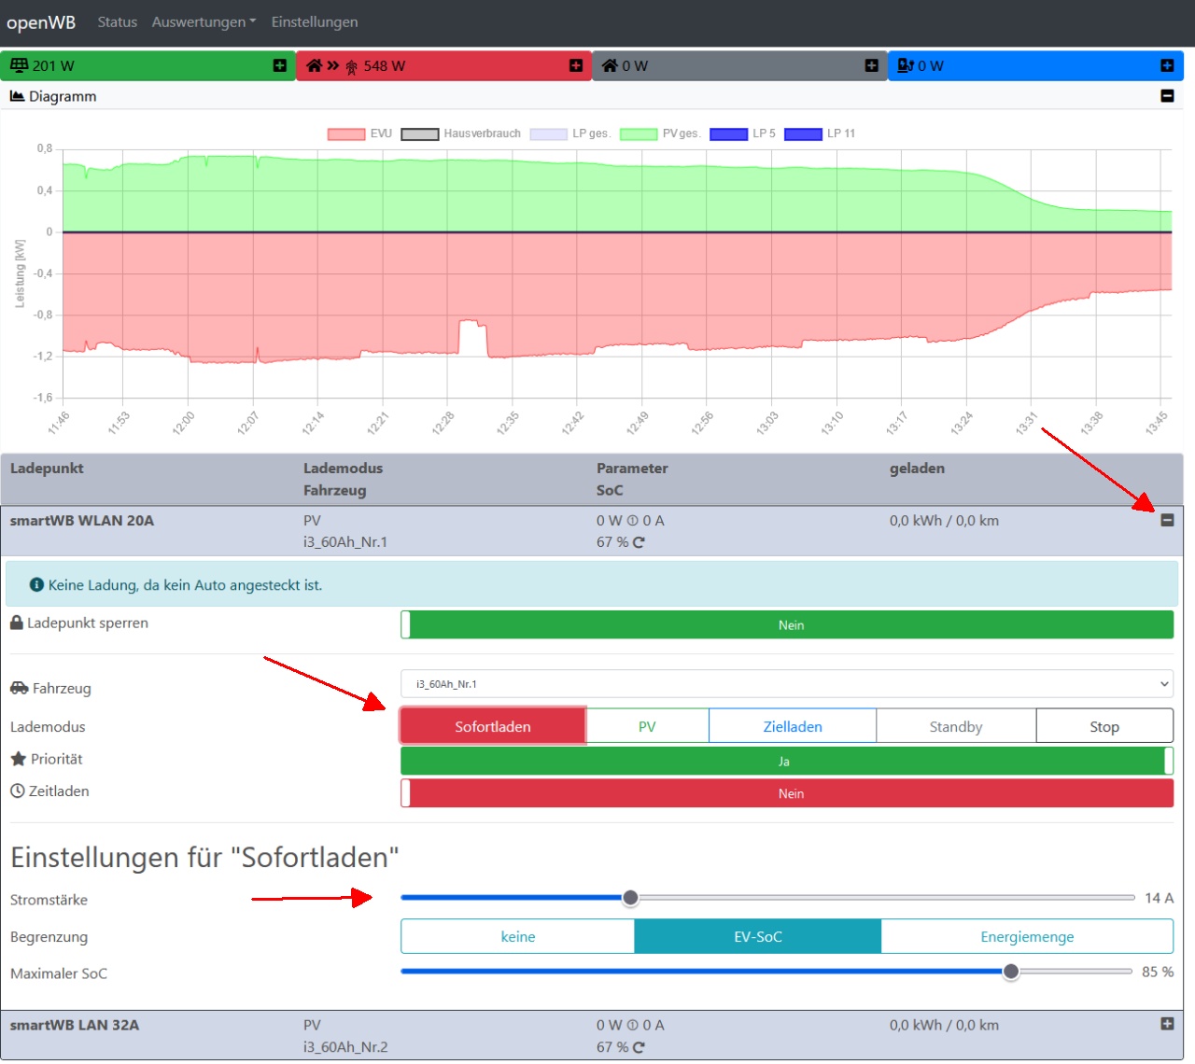Expand the grey house consumption panel
Viewport: 1195px width, 1064px height.
871,65
